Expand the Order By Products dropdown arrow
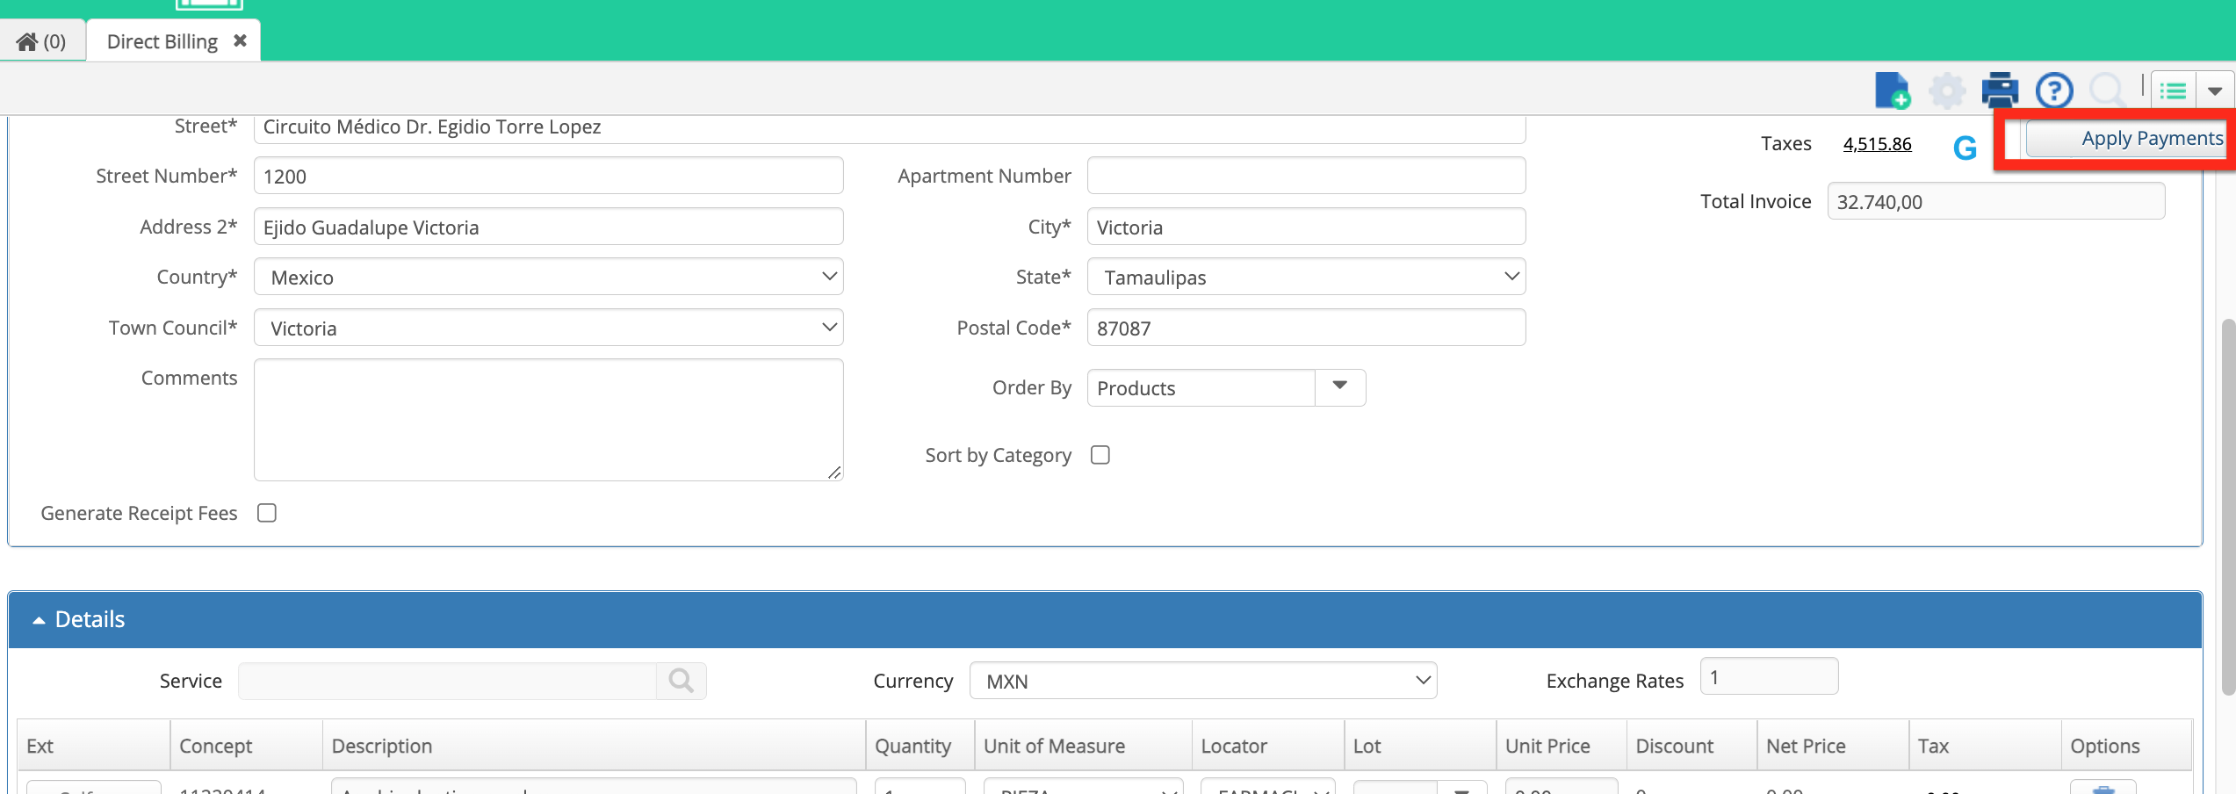Image resolution: width=2236 pixels, height=794 pixels. tap(1339, 387)
